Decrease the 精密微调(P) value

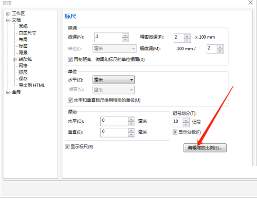pos(187,40)
